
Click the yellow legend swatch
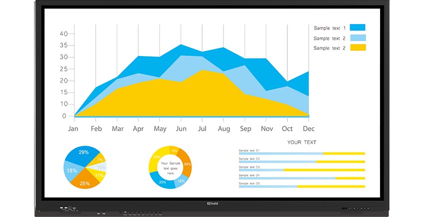(x=357, y=48)
